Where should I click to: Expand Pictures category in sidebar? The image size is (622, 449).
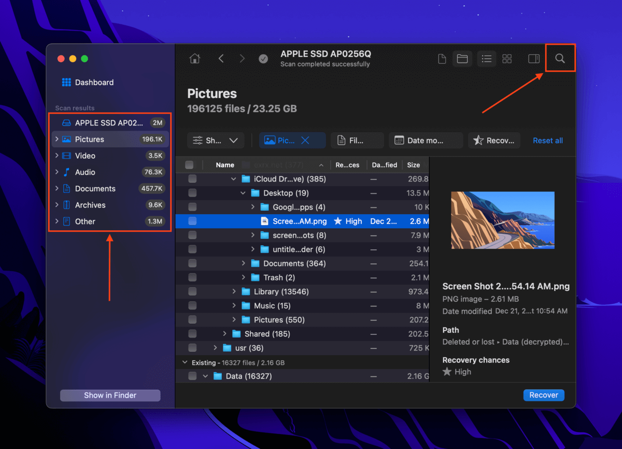pyautogui.click(x=56, y=139)
